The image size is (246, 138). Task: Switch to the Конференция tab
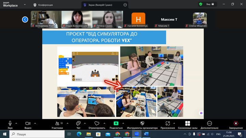[43, 5]
